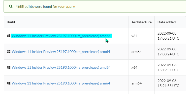This screenshot has width=189, height=94.
Task: Click the search magnifier icon in results banner
Action: [x=11, y=7]
